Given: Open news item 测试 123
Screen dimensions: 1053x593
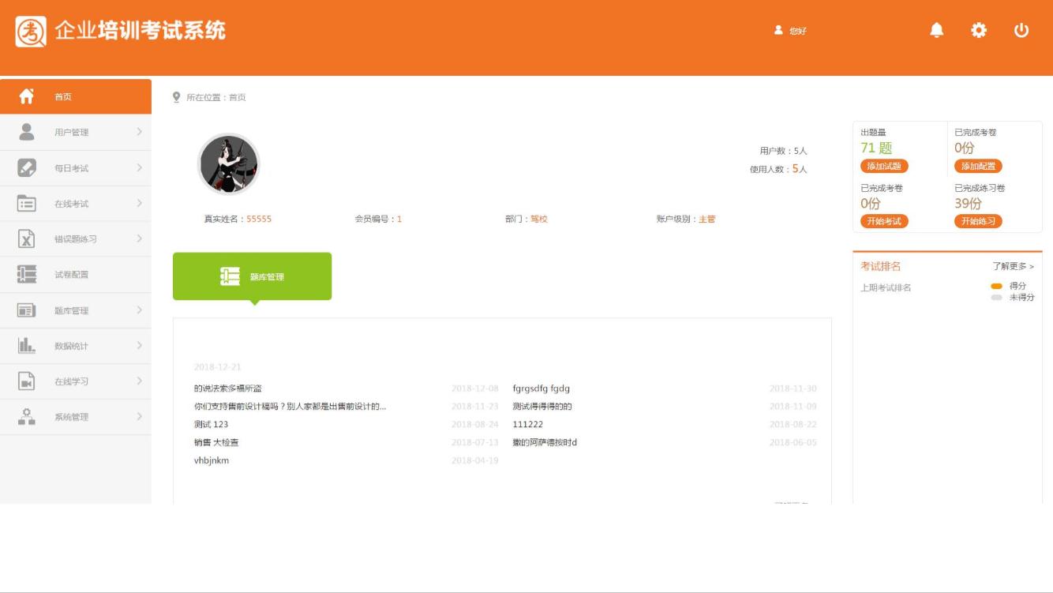Looking at the screenshot, I should (x=211, y=425).
